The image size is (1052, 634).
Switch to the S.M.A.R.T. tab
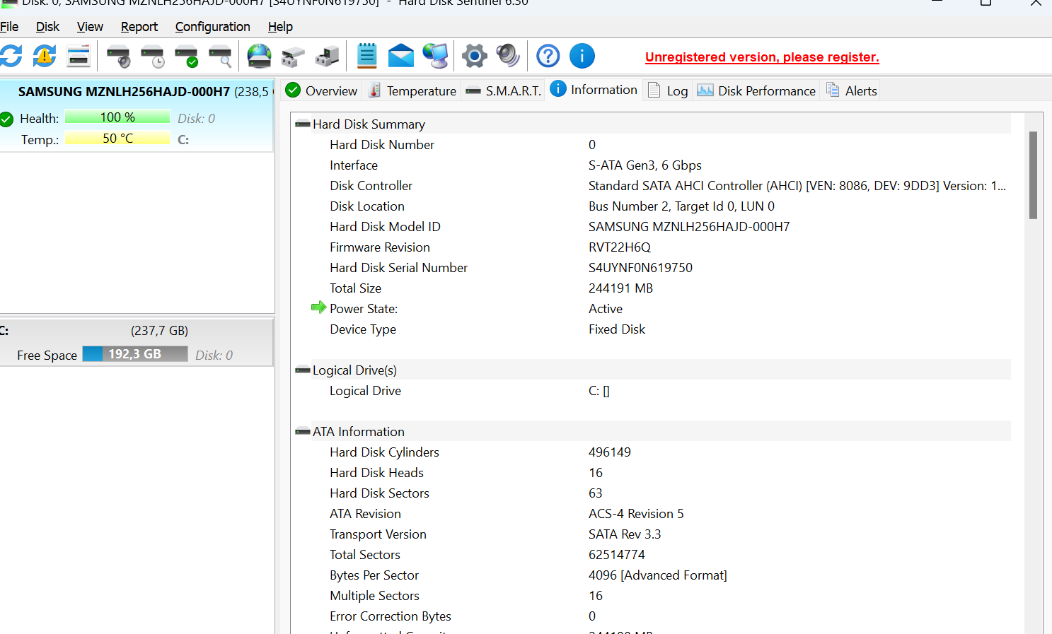point(504,90)
